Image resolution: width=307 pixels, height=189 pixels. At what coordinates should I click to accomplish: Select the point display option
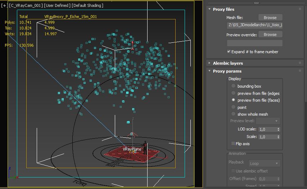point(233,107)
